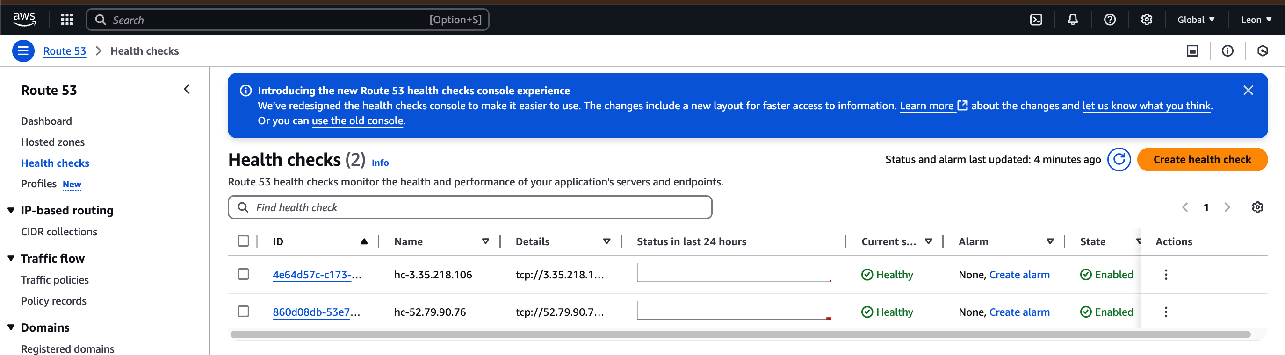Collapse the Traffic flow section
This screenshot has width=1285, height=355.
[11, 258]
